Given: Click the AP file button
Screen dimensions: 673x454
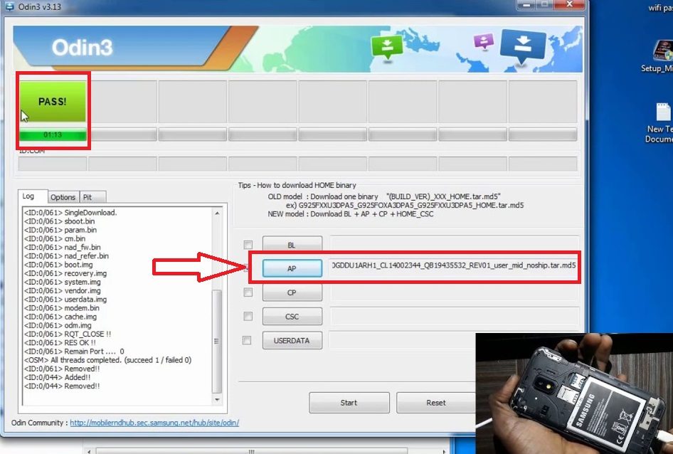Looking at the screenshot, I should pyautogui.click(x=292, y=268).
